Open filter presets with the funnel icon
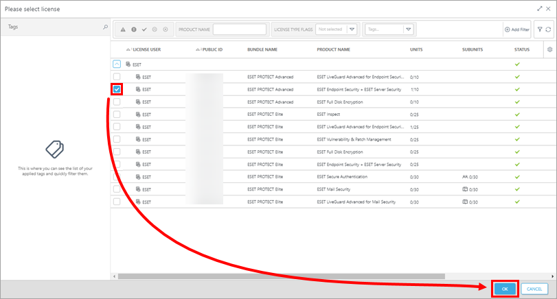This screenshot has height=299, width=557. (x=540, y=29)
